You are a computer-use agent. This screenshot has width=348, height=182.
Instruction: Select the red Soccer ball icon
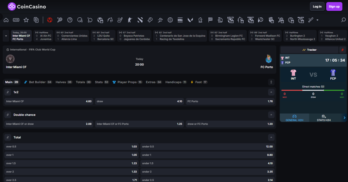pos(50,20)
